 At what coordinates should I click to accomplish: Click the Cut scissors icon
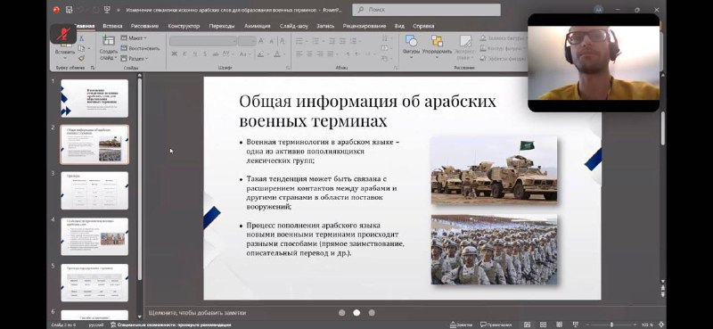(81, 38)
